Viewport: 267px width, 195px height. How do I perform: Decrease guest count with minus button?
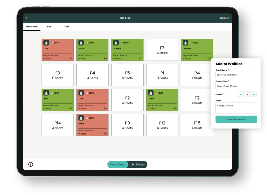click(241, 94)
